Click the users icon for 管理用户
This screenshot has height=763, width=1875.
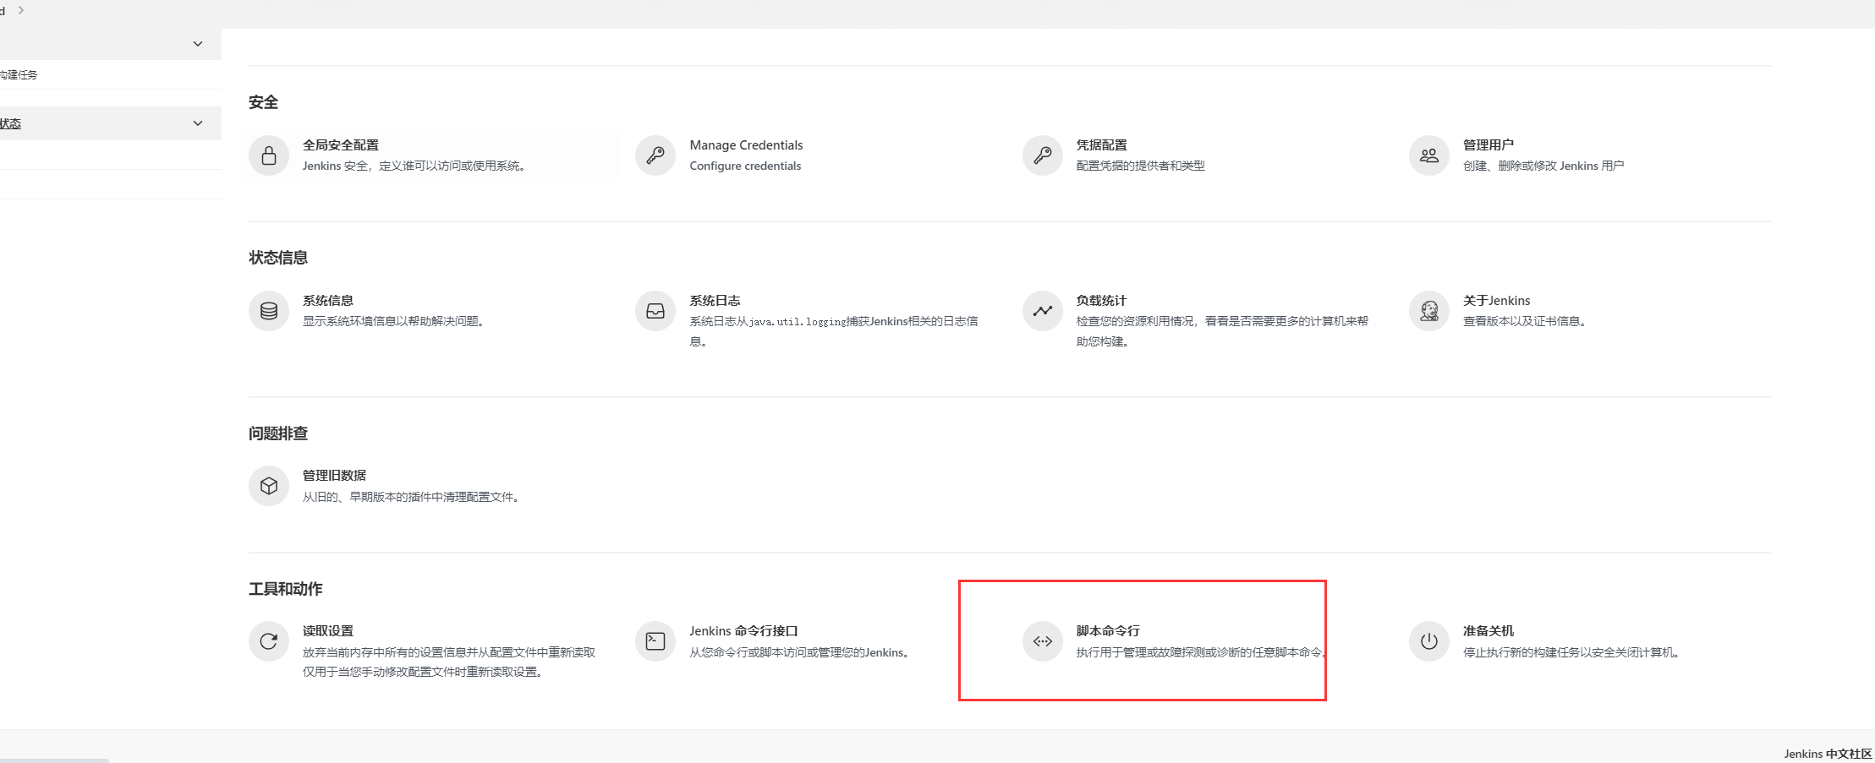(1429, 155)
